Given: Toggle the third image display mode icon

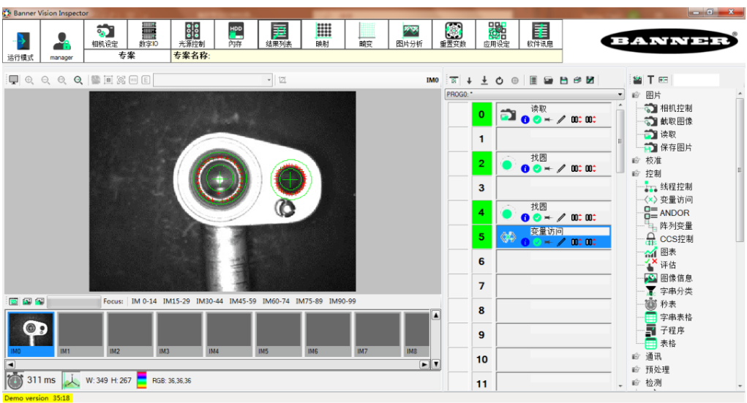Looking at the screenshot, I should pos(40,301).
